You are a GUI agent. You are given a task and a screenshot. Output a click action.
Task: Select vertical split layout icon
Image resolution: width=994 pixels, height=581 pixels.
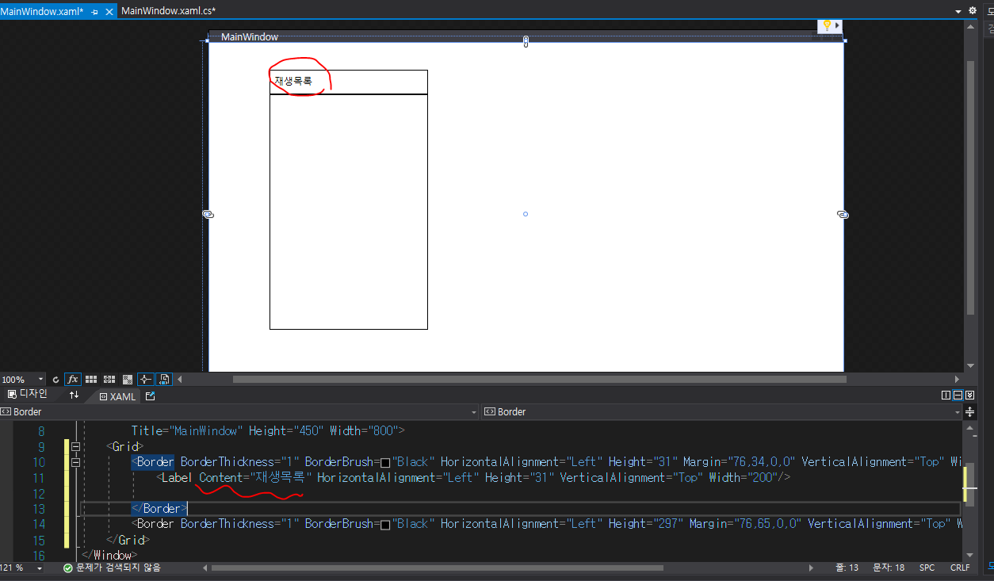point(946,395)
